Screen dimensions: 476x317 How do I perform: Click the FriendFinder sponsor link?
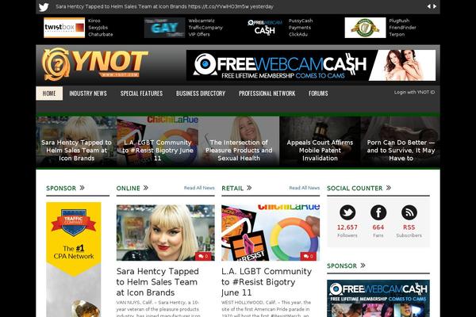pos(402,28)
